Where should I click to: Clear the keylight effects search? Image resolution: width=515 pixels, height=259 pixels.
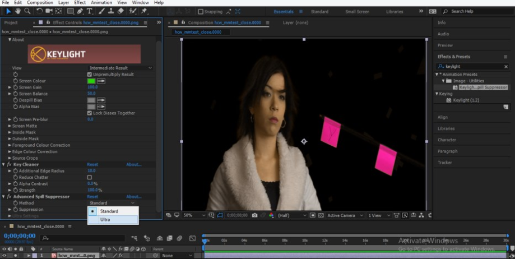[506, 67]
